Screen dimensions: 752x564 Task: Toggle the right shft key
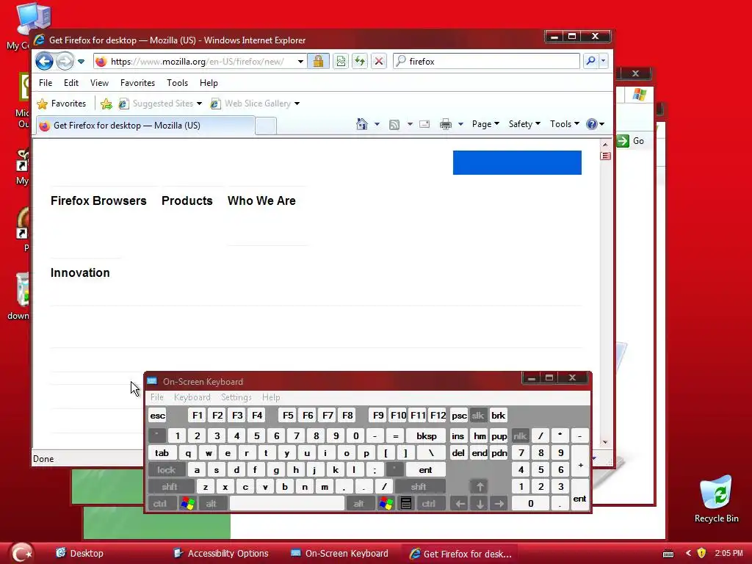(x=419, y=487)
